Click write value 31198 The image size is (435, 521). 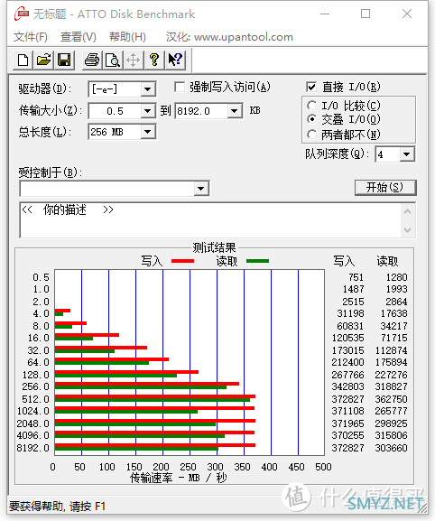pos(350,313)
